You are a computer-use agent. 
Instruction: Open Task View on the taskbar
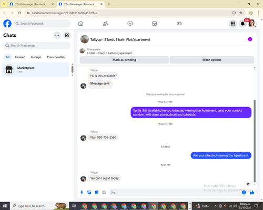(x=74, y=206)
